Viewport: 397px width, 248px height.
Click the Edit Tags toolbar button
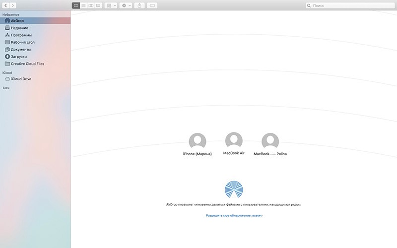pos(152,5)
